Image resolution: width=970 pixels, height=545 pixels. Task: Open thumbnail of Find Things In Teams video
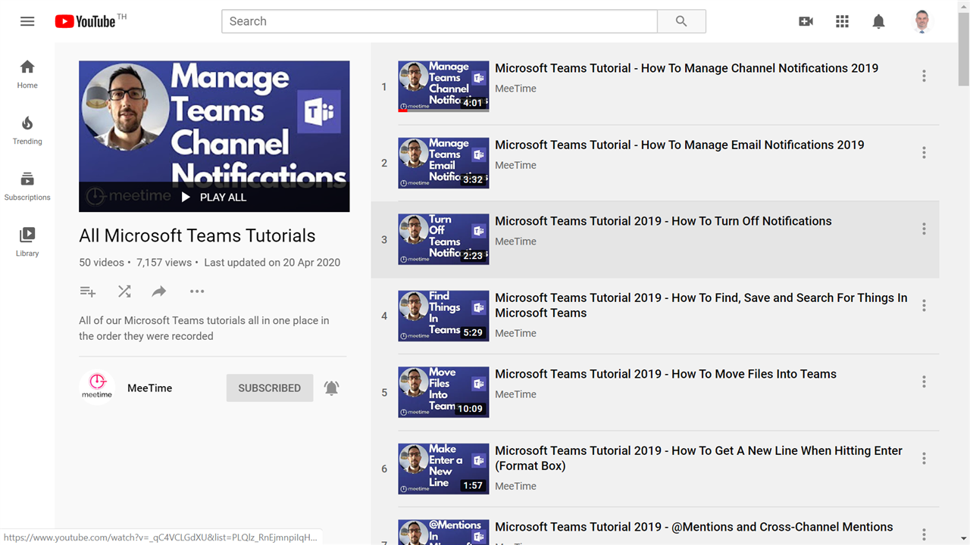[x=443, y=316]
